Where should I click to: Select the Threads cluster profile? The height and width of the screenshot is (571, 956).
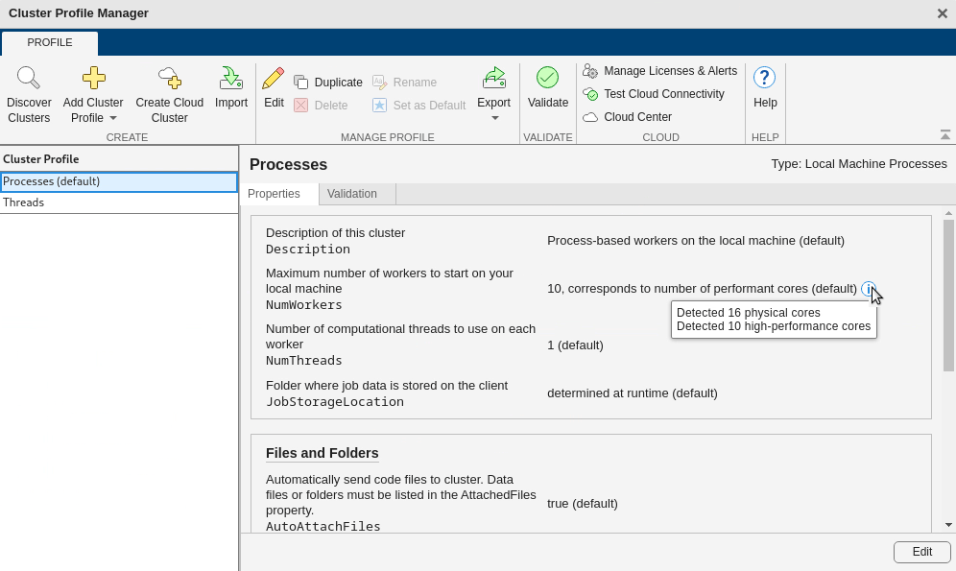click(119, 202)
